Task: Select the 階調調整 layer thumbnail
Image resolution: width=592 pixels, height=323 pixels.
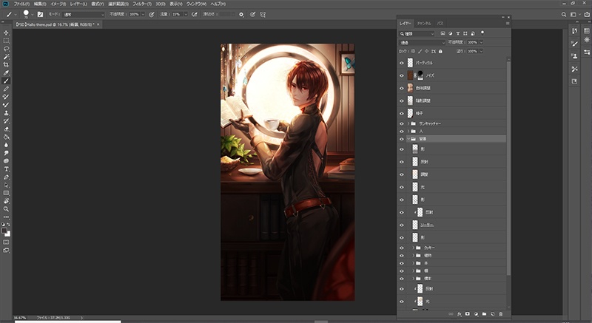Action: tap(410, 101)
